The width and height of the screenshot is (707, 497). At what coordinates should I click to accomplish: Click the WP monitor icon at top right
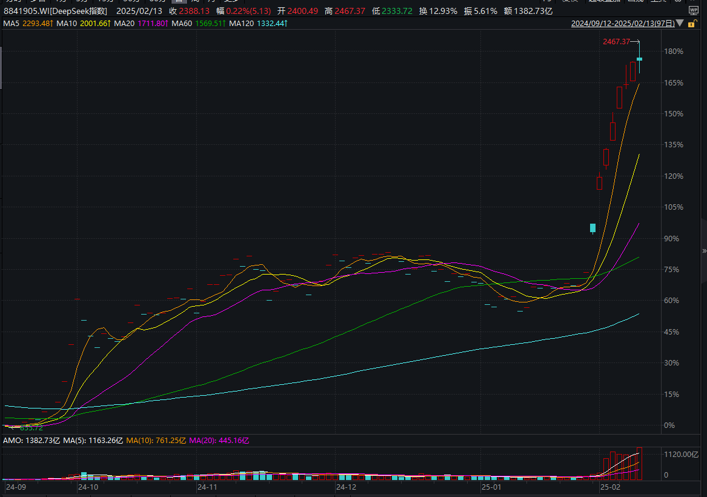[x=694, y=10]
